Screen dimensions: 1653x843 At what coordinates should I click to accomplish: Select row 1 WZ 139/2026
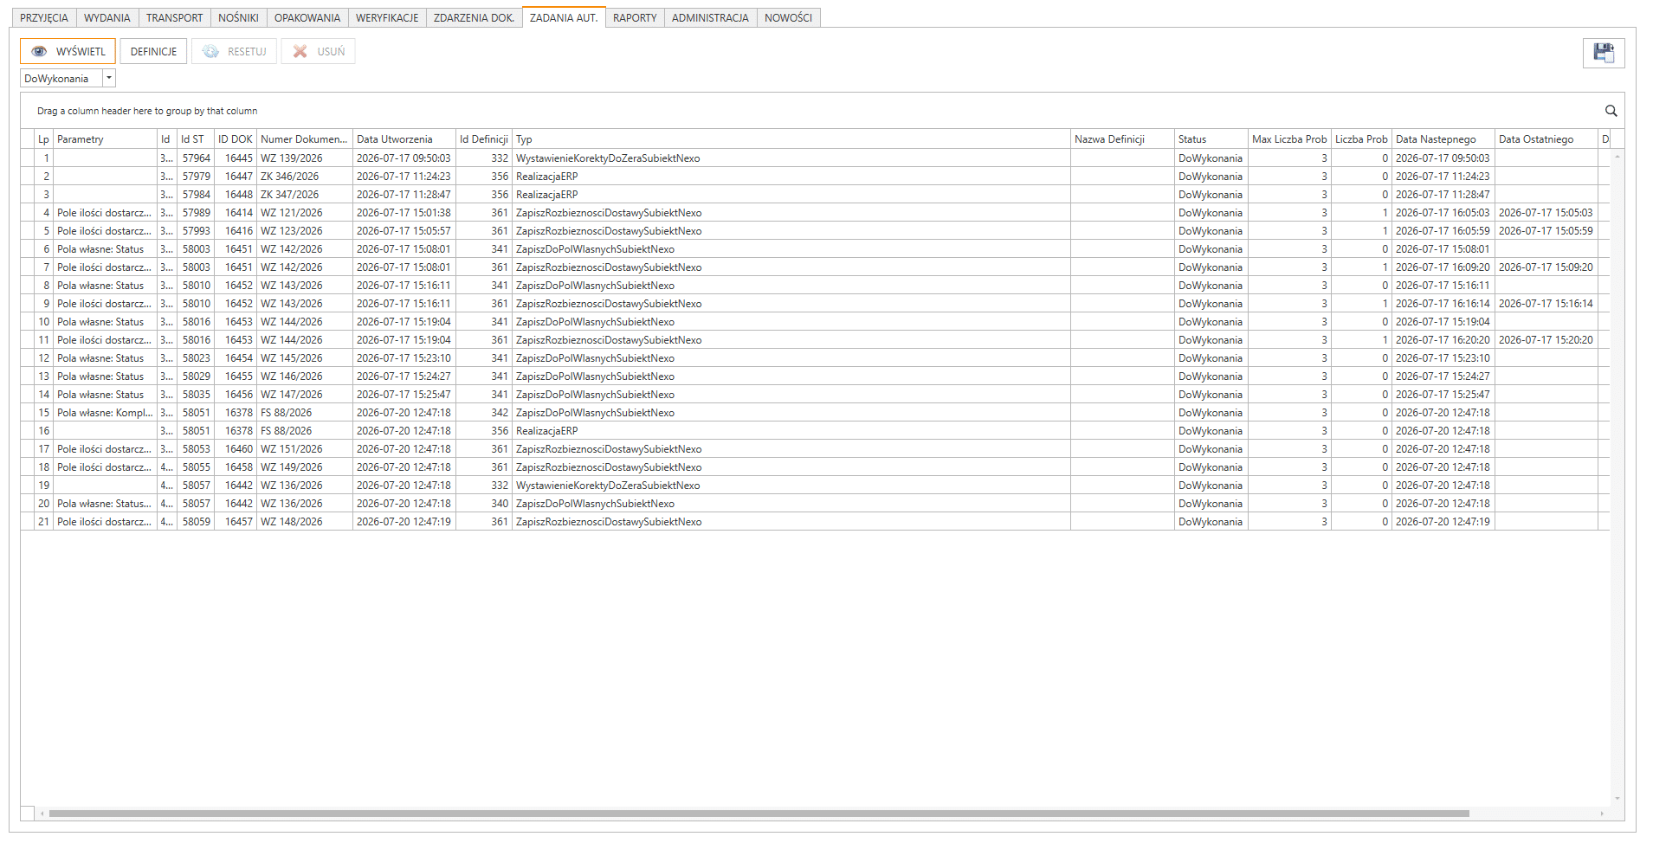click(814, 158)
